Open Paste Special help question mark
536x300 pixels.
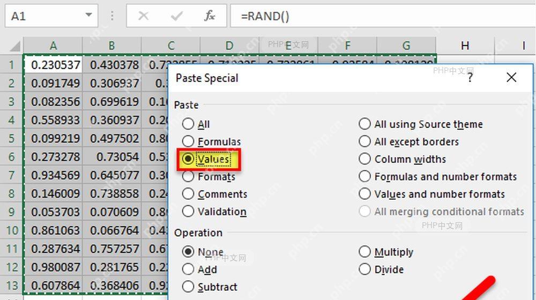point(470,78)
